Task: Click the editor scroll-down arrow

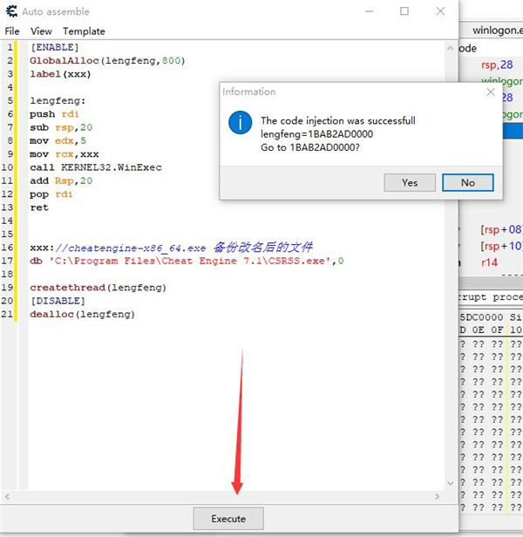Action: (451, 483)
